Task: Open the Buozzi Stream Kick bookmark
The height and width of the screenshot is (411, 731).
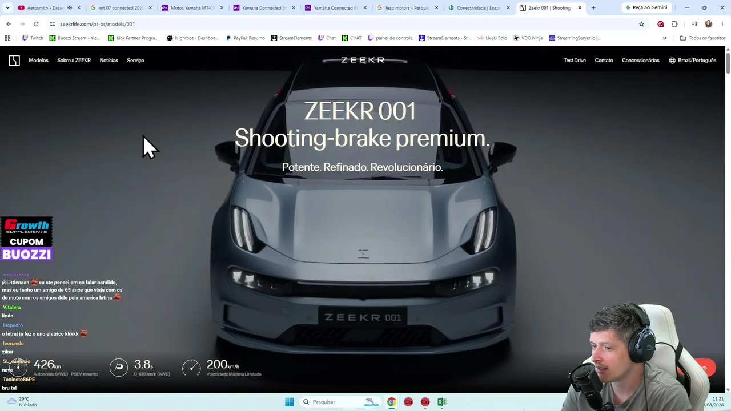Action: [75, 38]
